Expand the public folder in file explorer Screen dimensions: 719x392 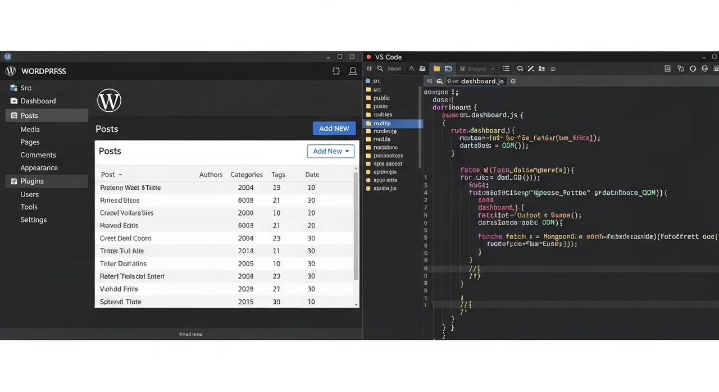point(381,98)
